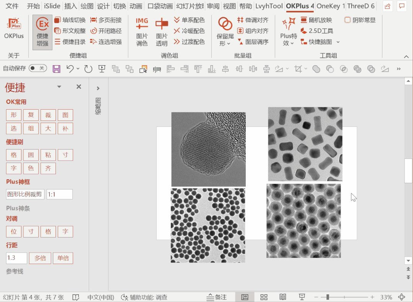Click the zoom slider handle
413x302 pixels.
click(328, 297)
